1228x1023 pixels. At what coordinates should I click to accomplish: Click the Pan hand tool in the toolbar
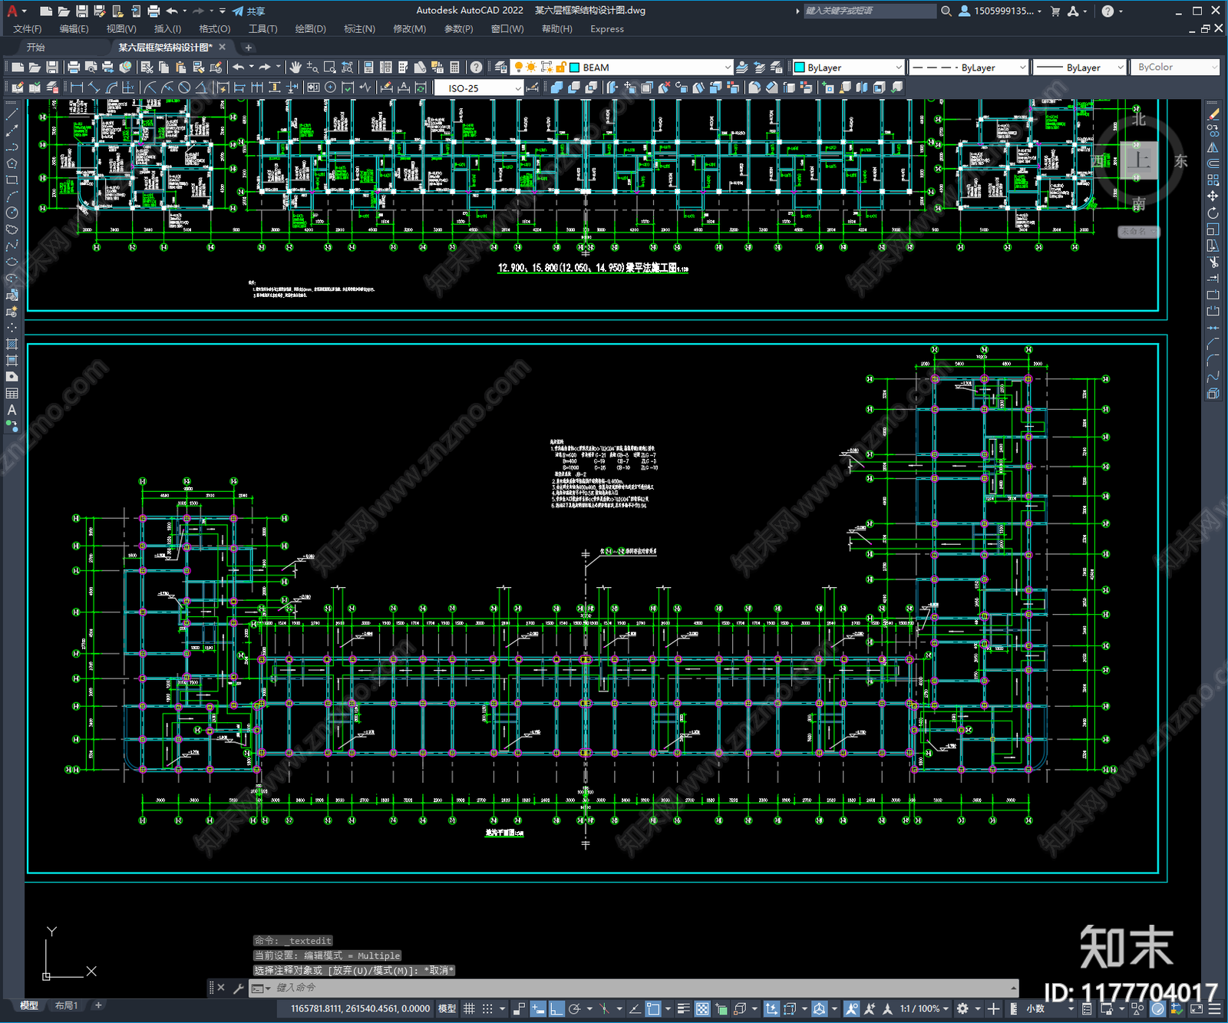[x=295, y=68]
